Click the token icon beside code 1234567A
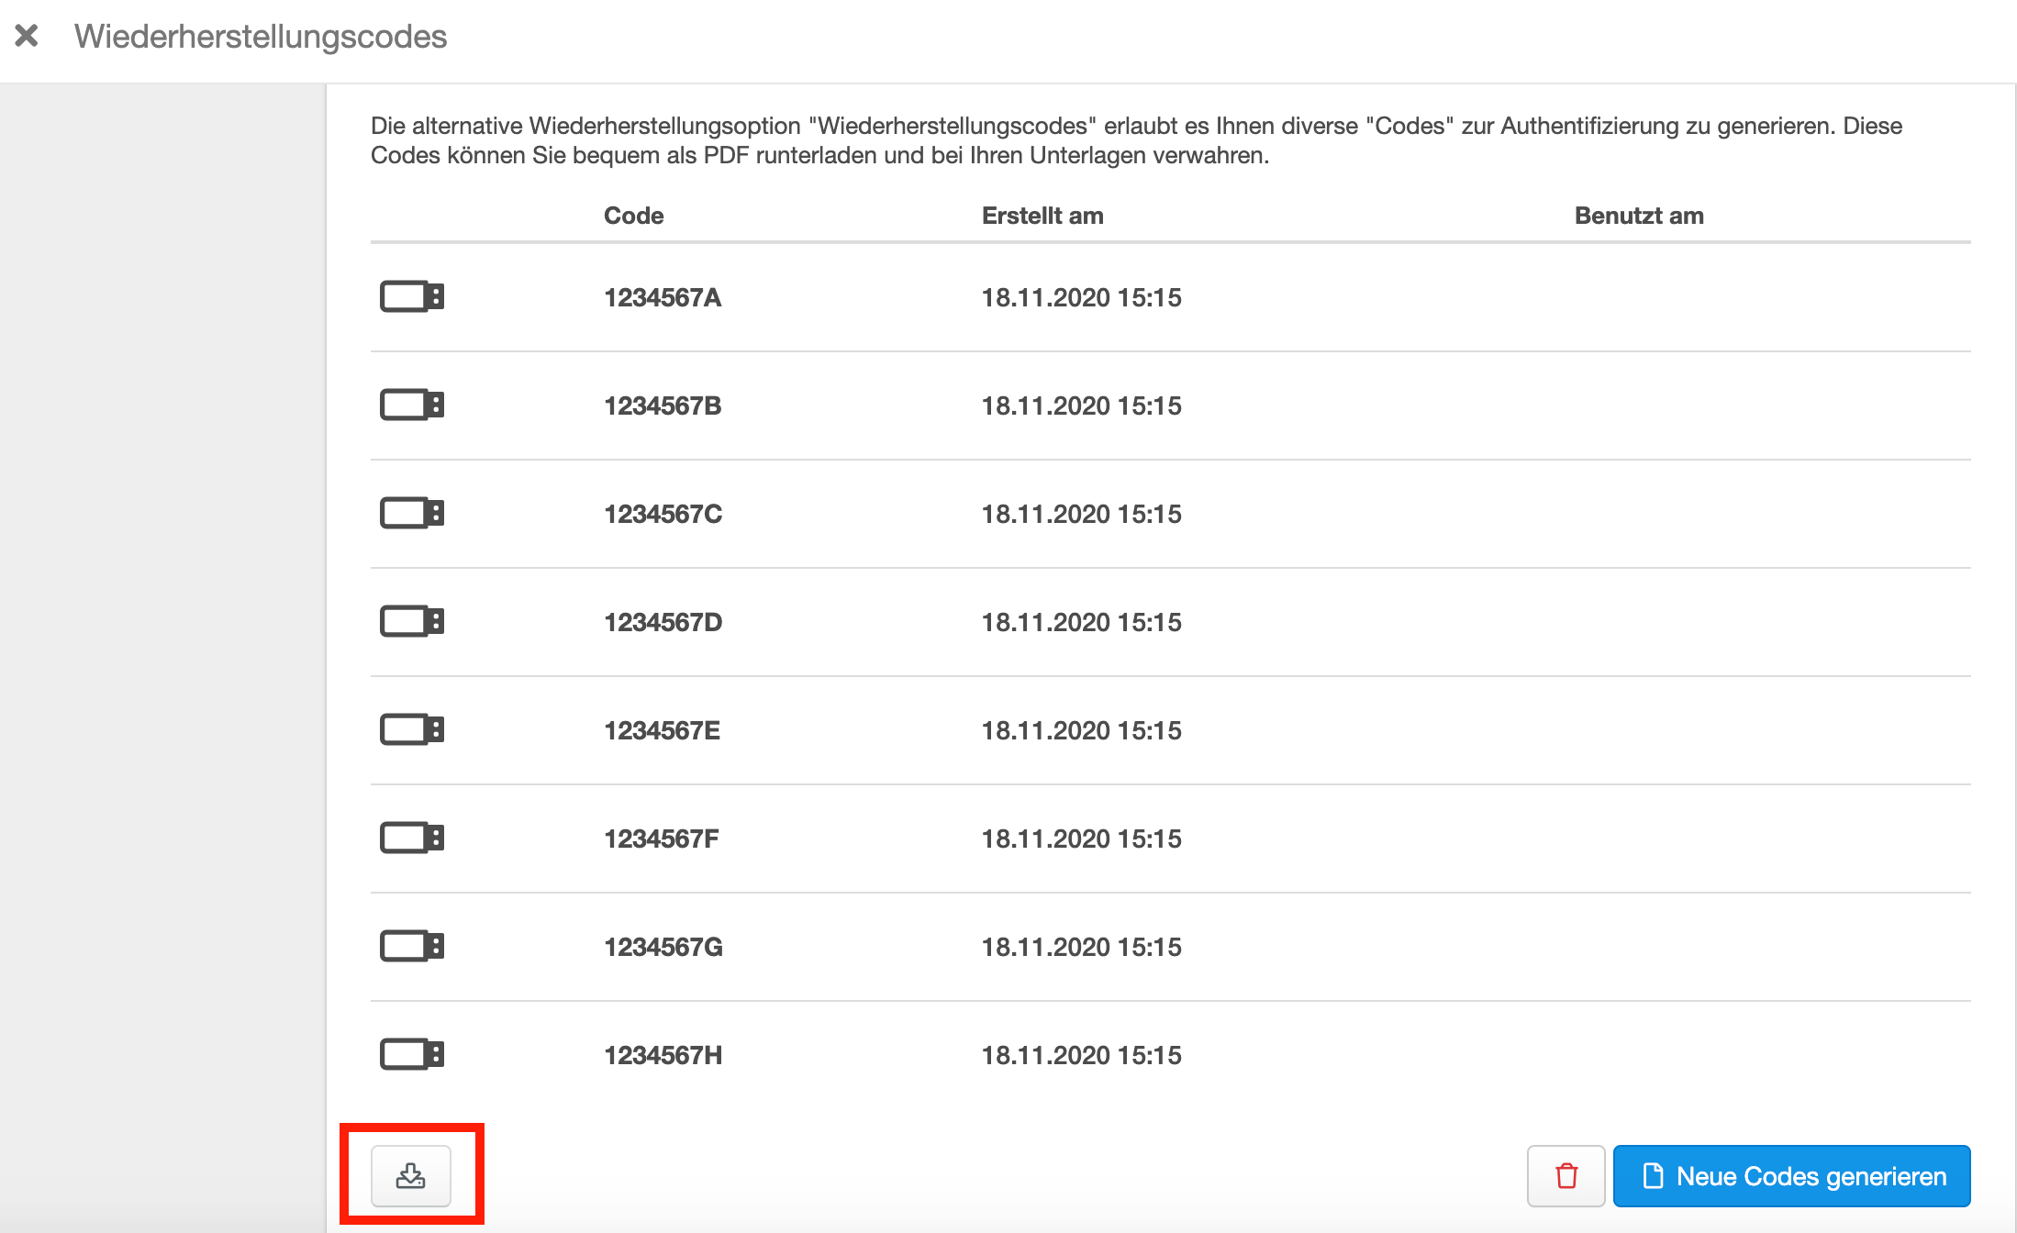Screen dimensions: 2017x1233 click(x=411, y=296)
